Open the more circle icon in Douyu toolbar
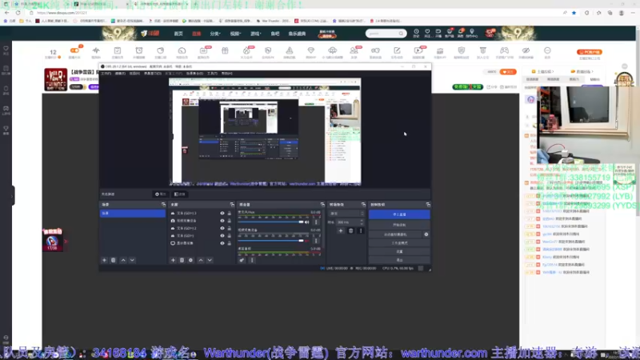Image resolution: width=640 pixels, height=360 pixels. 547,50
